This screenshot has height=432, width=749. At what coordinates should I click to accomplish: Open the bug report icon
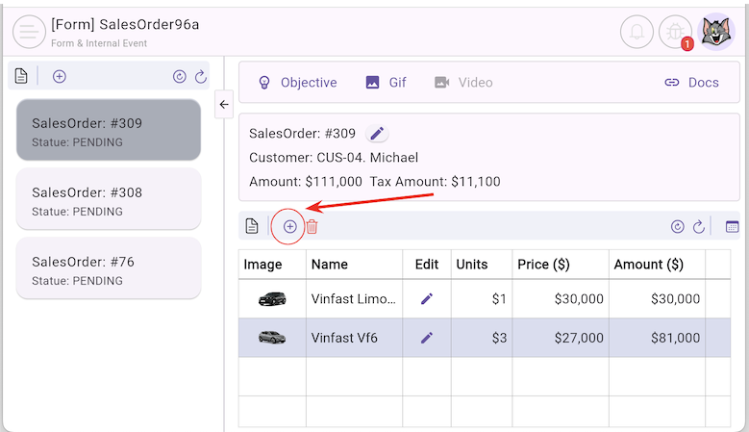point(674,32)
